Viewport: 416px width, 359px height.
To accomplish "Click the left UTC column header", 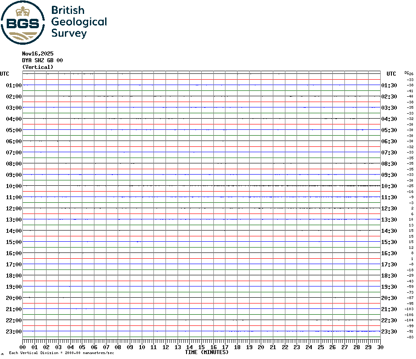I will (5, 74).
